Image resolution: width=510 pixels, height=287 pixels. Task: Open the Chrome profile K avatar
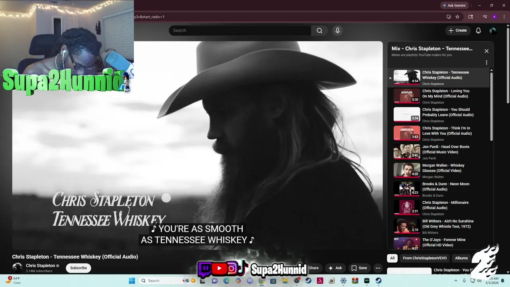[494, 17]
